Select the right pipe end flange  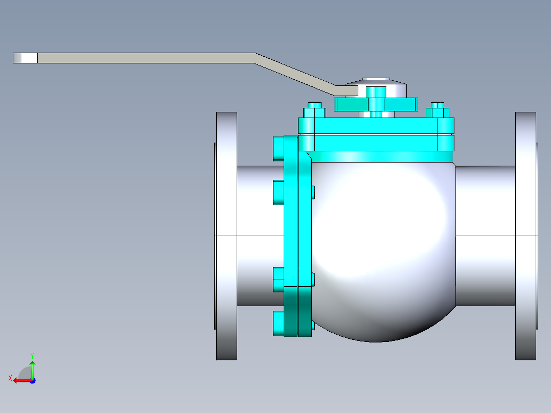(525, 236)
